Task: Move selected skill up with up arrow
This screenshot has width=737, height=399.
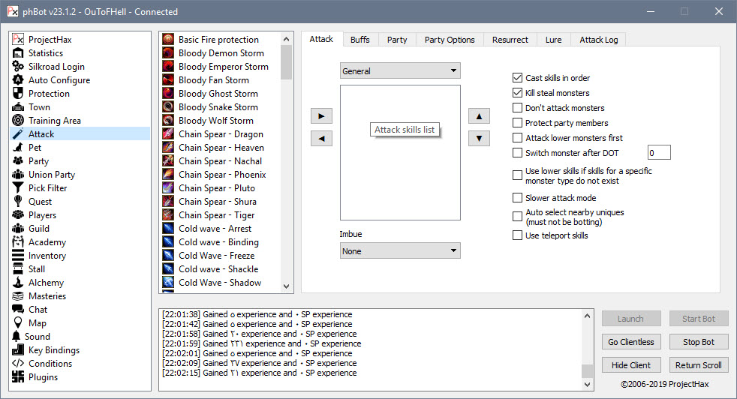Action: (x=479, y=116)
